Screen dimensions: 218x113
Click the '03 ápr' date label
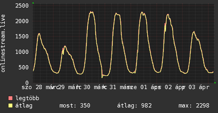click(199, 87)
